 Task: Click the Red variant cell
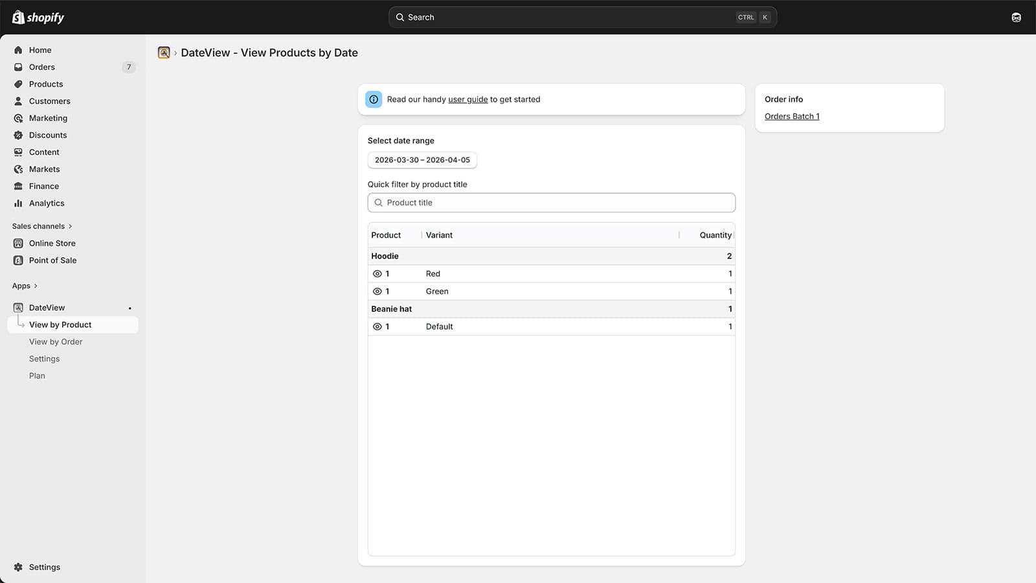pos(433,274)
